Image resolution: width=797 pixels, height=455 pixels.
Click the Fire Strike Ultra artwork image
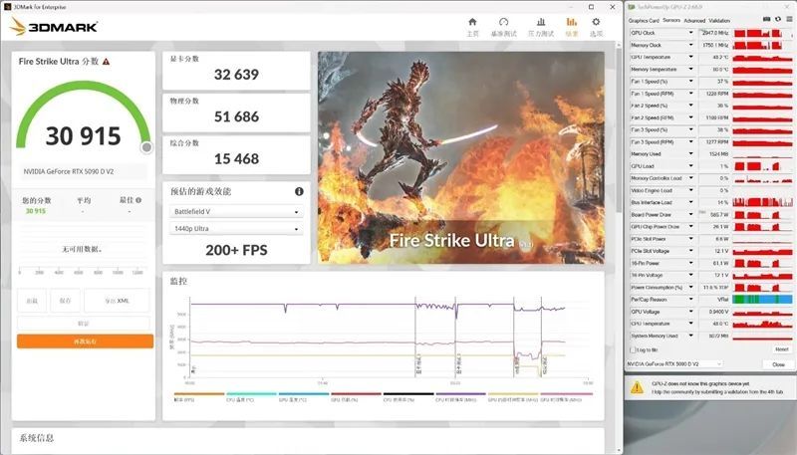click(x=461, y=157)
